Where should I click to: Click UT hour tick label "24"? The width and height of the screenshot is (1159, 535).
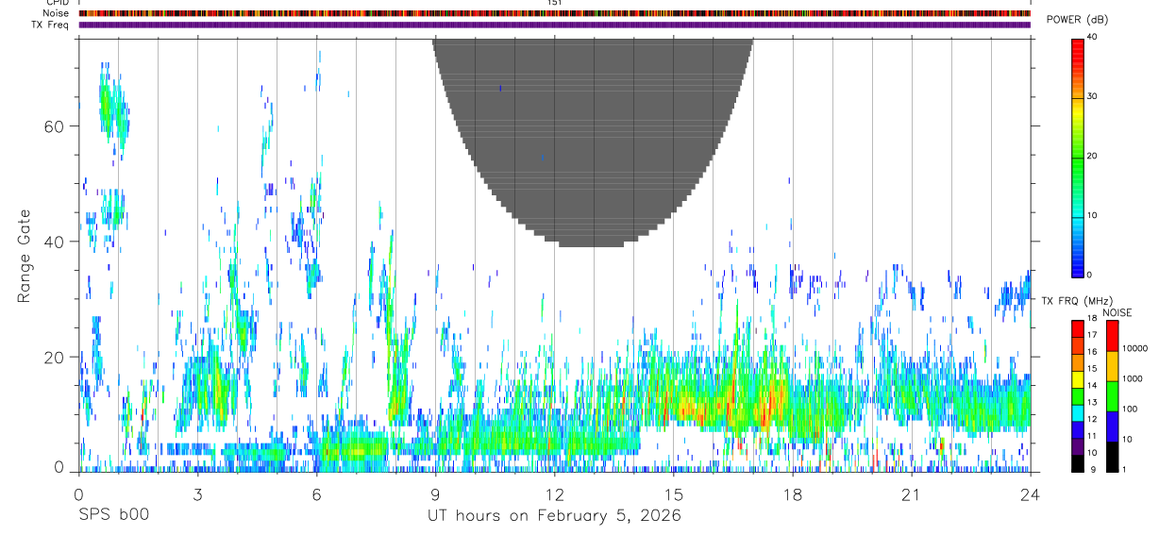point(1030,493)
